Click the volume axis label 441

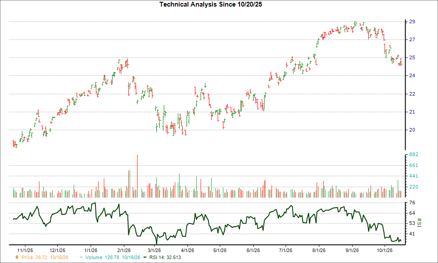coord(413,176)
